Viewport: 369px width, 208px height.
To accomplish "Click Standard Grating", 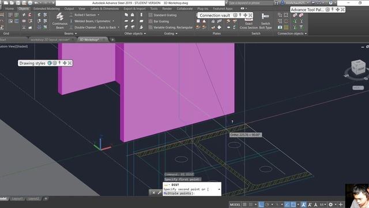I will [x=163, y=15].
